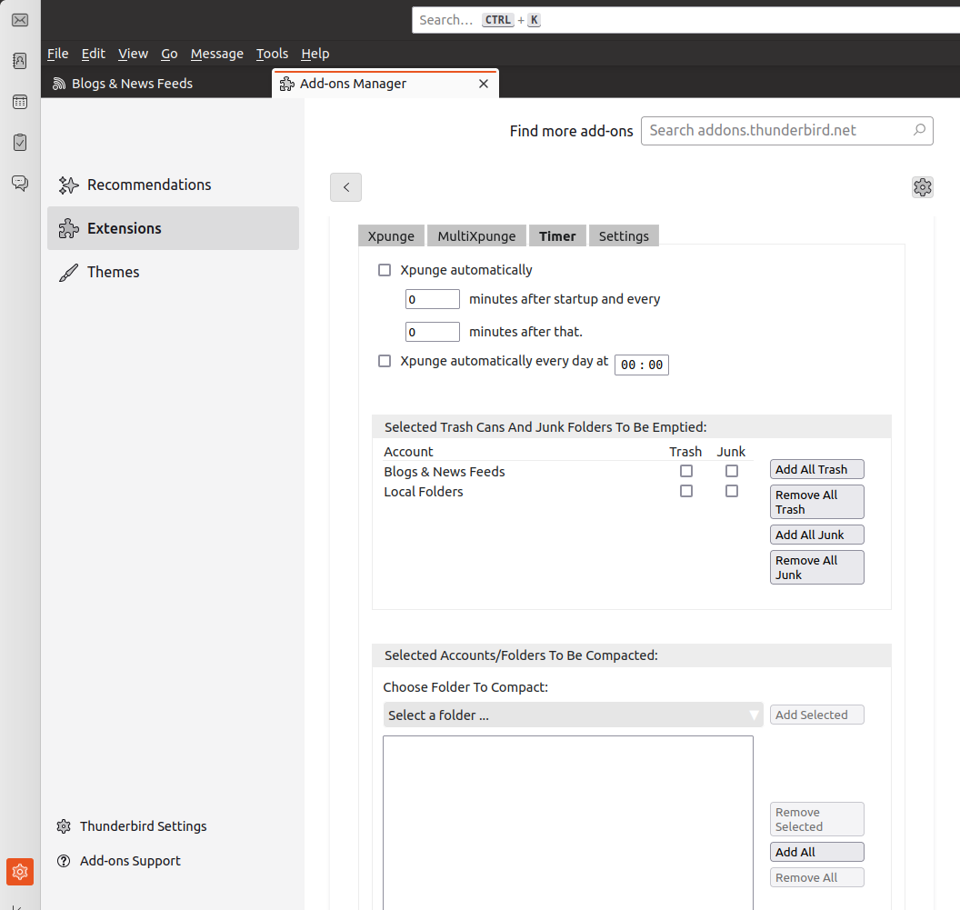960x910 pixels.
Task: Focus the Search addons.thunderbird.net box
Action: 786,130
